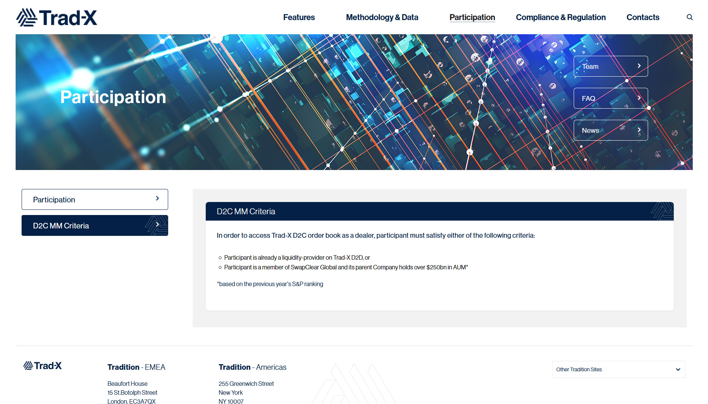Viewport: 708px width, 404px height.
Task: Expand the dropdown caret for Tradition Sites
Action: [678, 369]
